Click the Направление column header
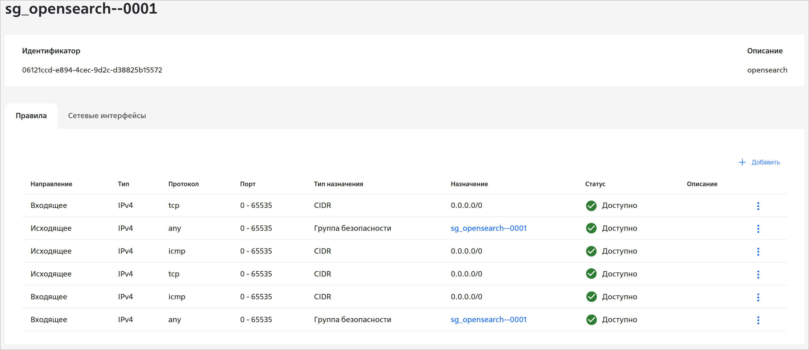The height and width of the screenshot is (350, 809). tap(51, 184)
